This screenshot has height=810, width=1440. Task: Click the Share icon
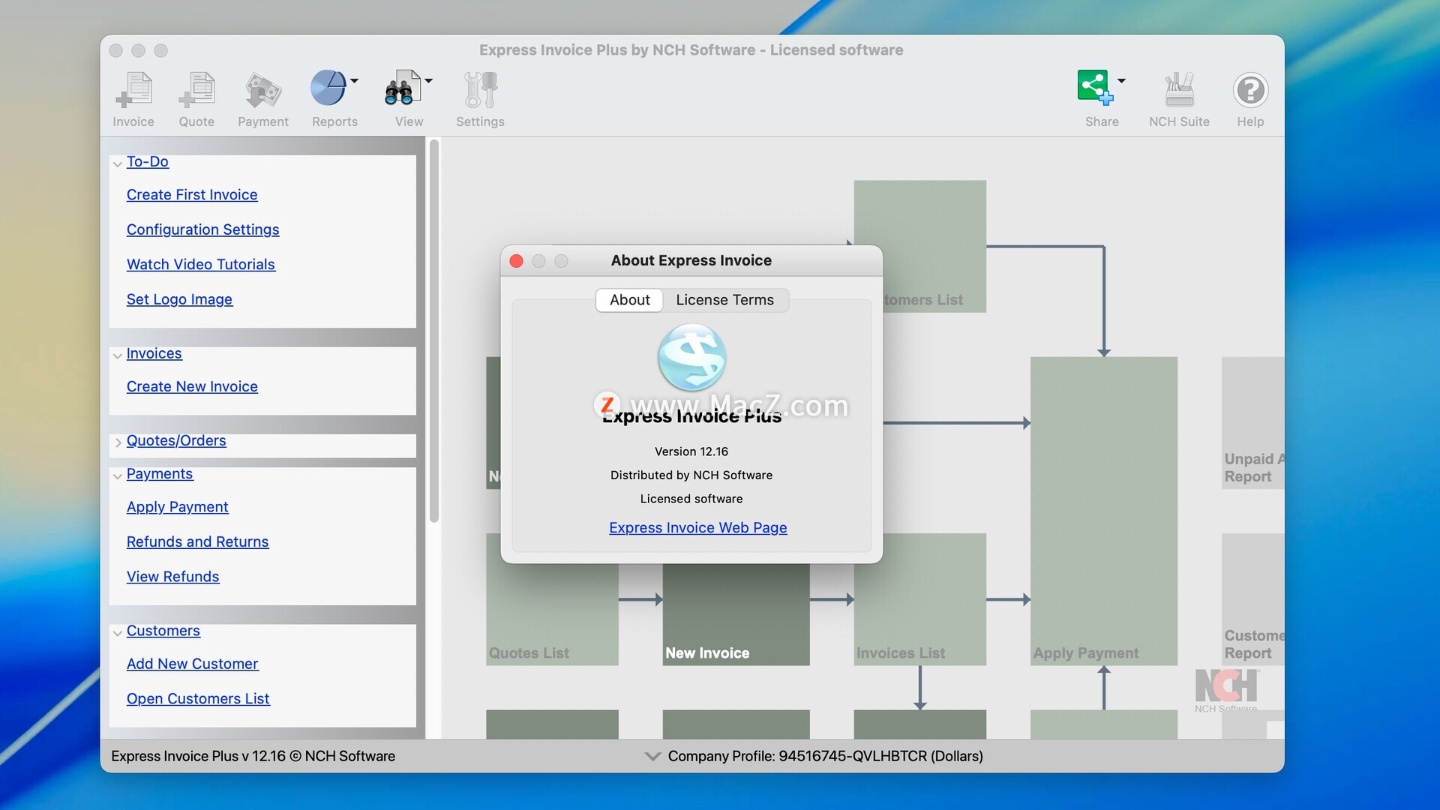coord(1096,87)
